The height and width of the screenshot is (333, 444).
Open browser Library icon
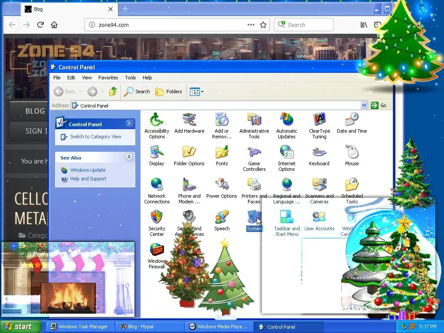(x=364, y=25)
